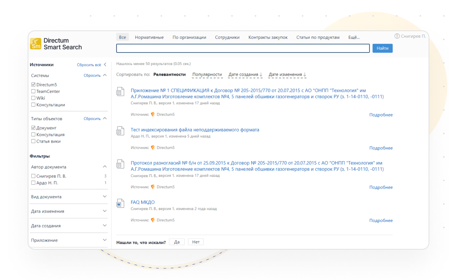Image resolution: width=457 pixels, height=280 pixels.
Task: Sort results by Популярности
Action: click(207, 74)
